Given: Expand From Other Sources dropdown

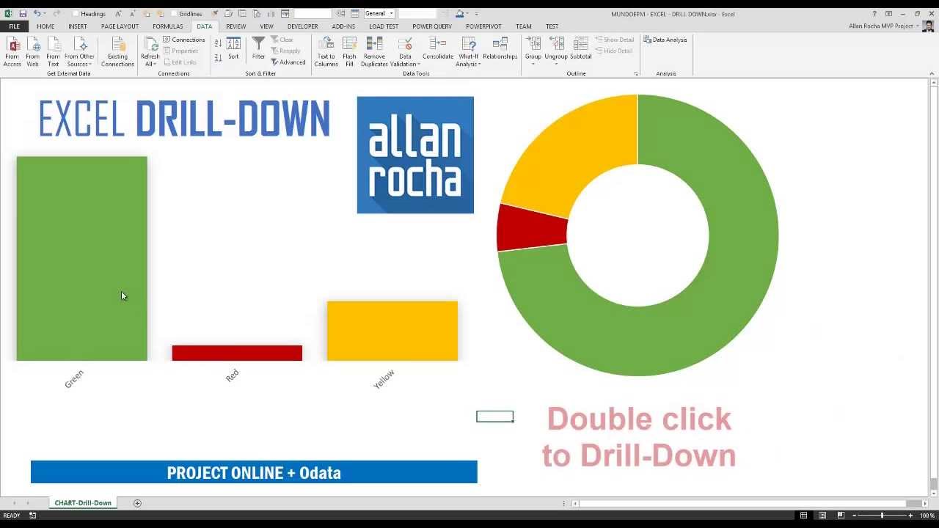Looking at the screenshot, I should coord(79,60).
